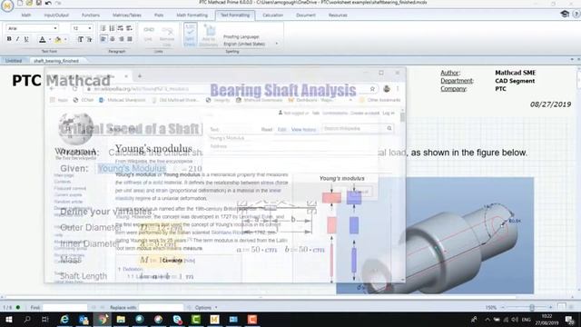Click View history in Wikipedia browser window
Screen dimensions: 581x327
[x=303, y=129]
